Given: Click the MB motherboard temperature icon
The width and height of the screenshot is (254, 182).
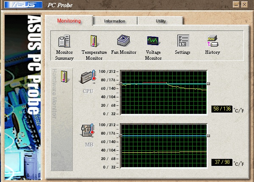Looking at the screenshot, I should (x=88, y=130).
